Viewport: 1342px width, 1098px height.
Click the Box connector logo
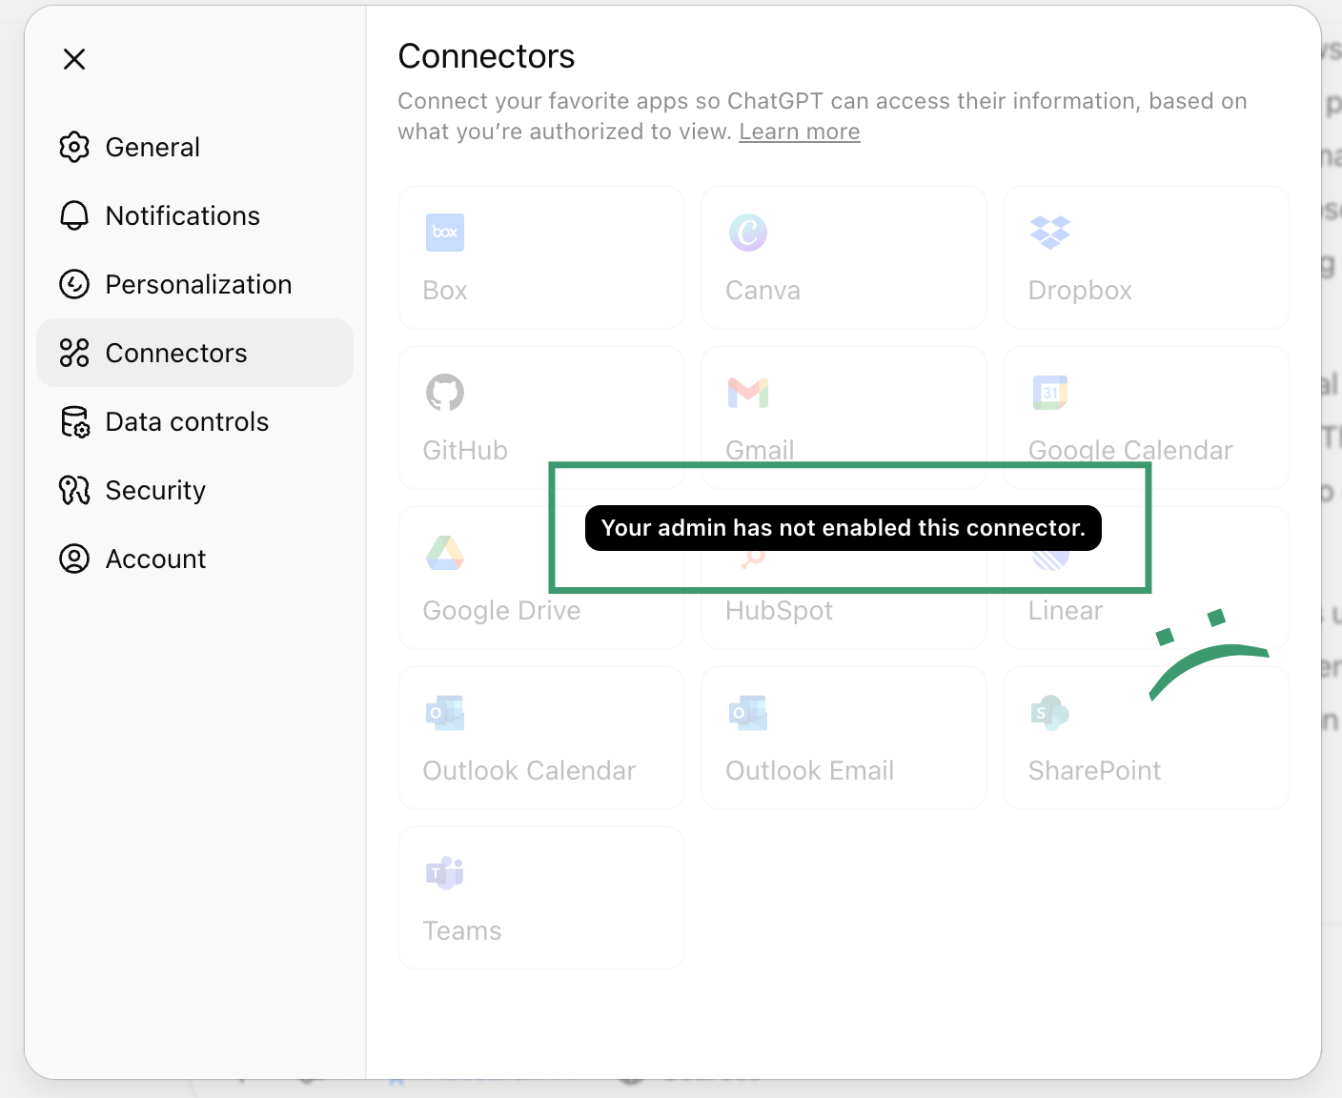click(x=445, y=233)
